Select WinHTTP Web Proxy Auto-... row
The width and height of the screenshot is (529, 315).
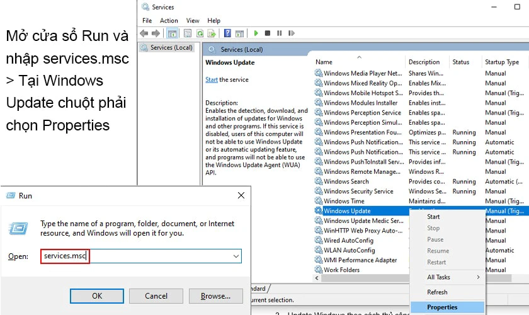pyautogui.click(x=363, y=231)
